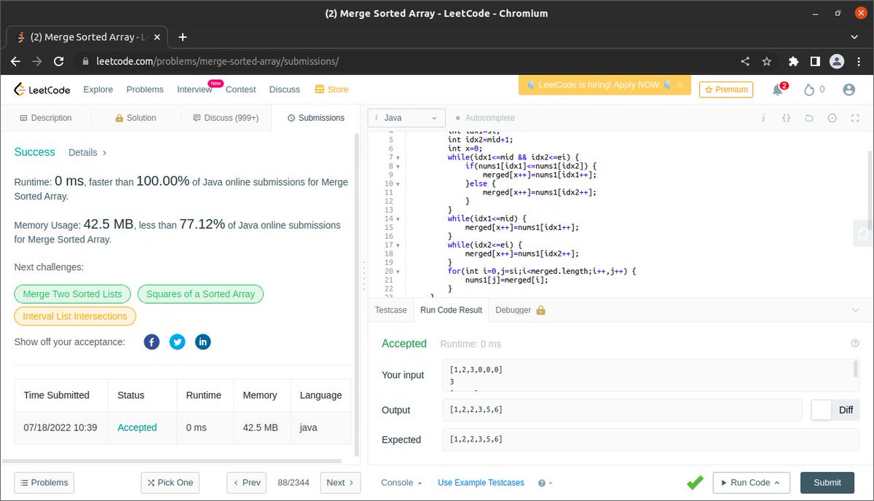Screen dimensions: 874x501
Task: Click the Submit button
Action: (x=827, y=483)
